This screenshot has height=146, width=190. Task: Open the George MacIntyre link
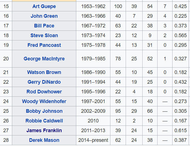44,59
